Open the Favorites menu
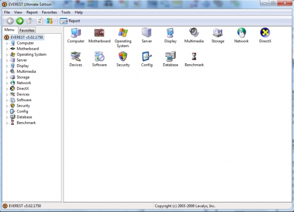This screenshot has height=212, width=294. click(49, 12)
